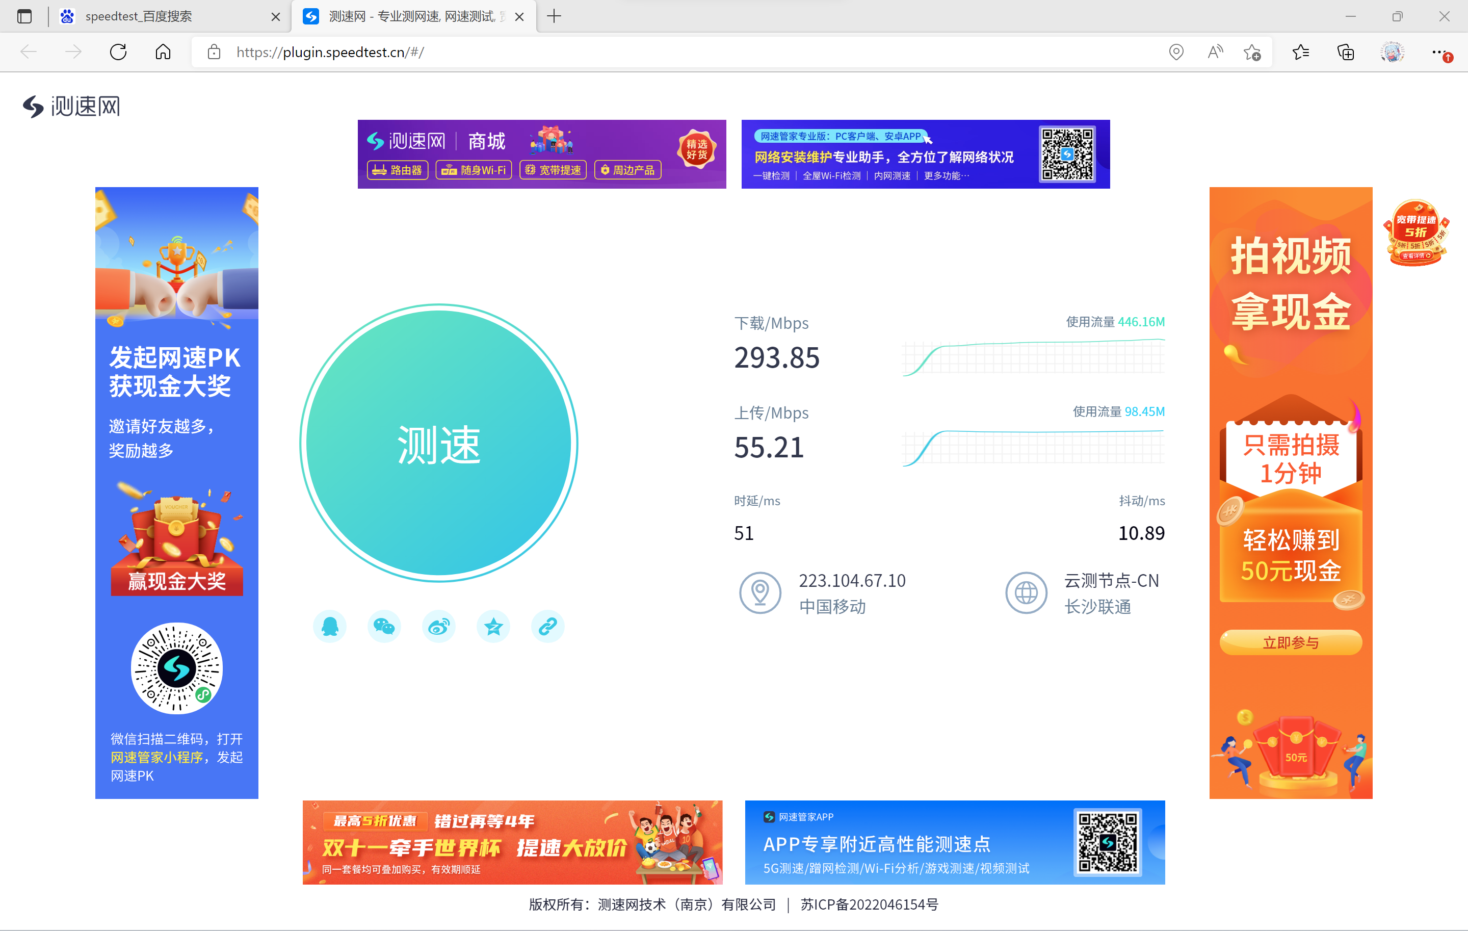Open the tab actions menu icon

tap(24, 16)
